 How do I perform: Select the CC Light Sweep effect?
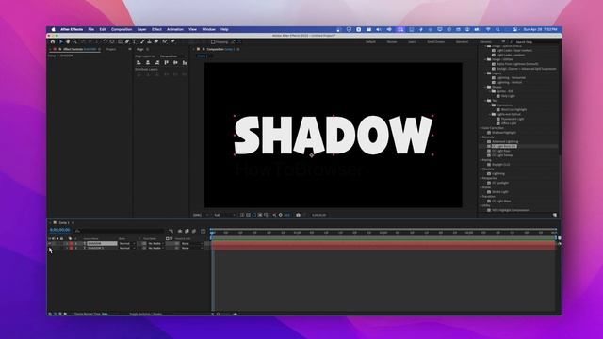click(x=502, y=155)
